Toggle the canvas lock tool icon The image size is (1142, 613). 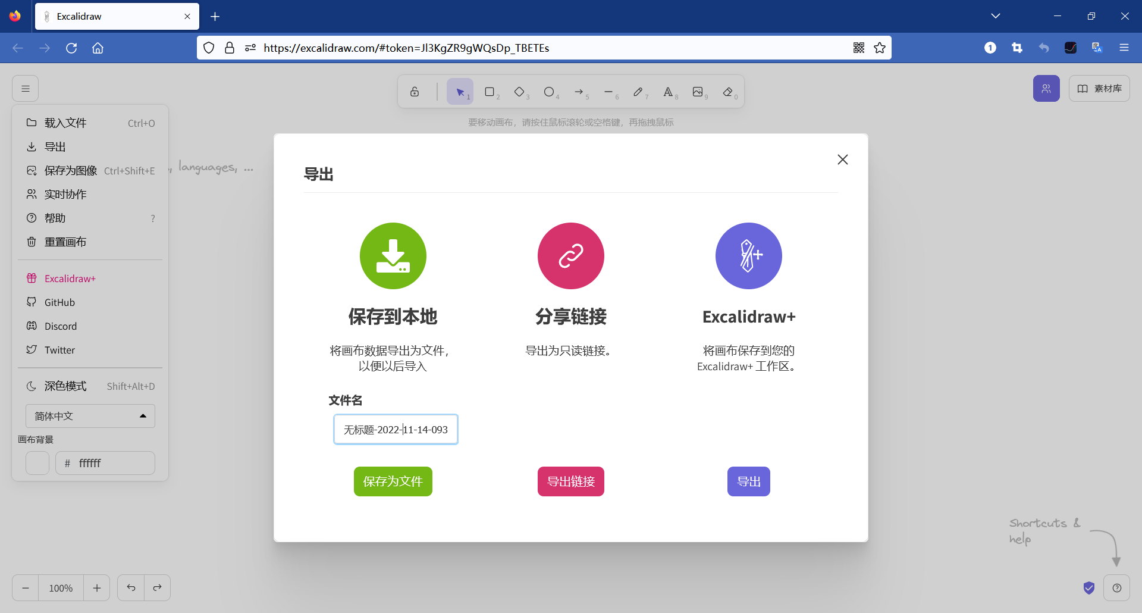point(415,92)
